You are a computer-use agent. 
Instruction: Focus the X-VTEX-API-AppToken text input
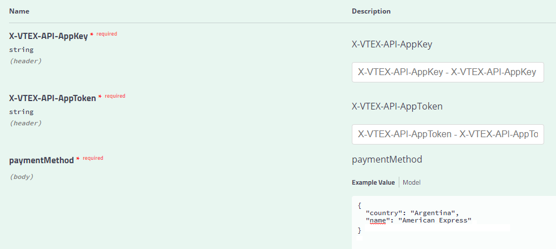tap(447, 134)
